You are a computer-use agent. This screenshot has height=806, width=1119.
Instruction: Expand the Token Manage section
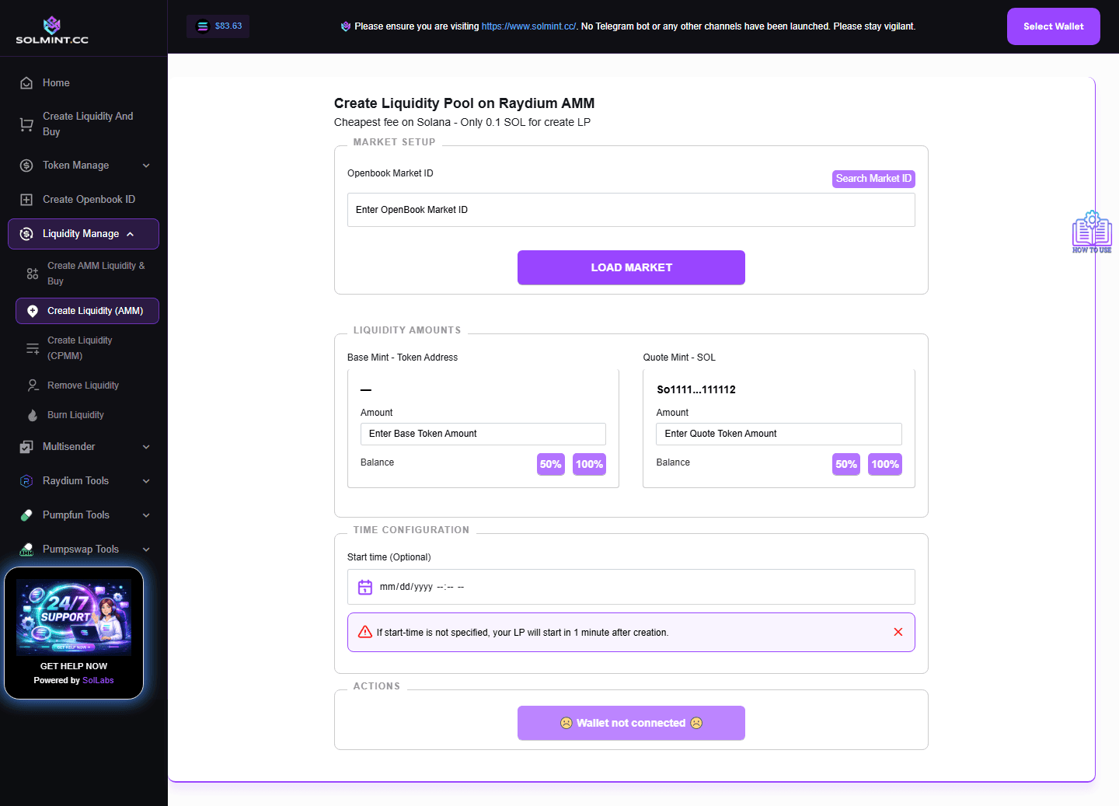coord(76,165)
